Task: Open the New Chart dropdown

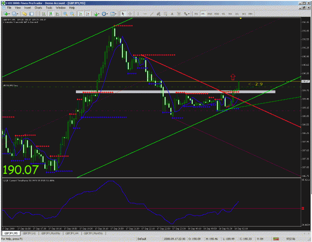Action: (x=6, y=14)
